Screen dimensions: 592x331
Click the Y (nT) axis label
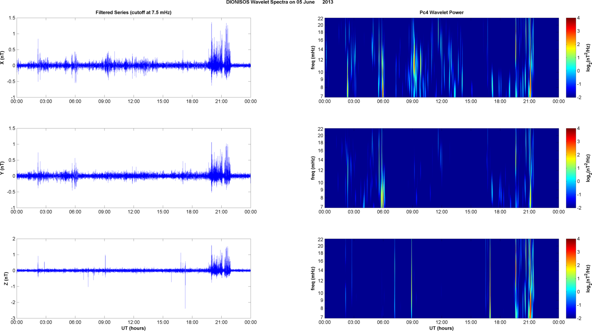[x=3, y=168]
